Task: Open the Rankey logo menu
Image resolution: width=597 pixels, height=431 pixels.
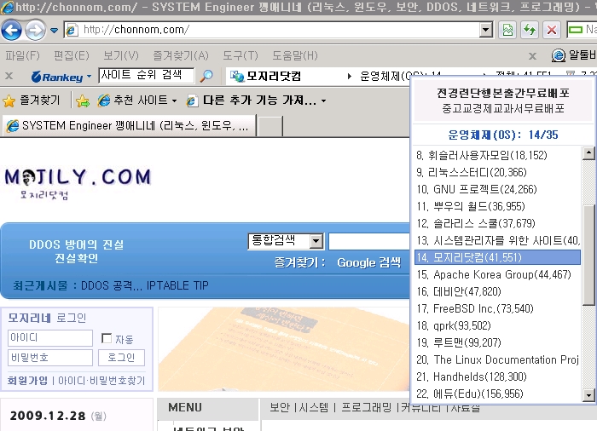Action: pyautogui.click(x=61, y=77)
